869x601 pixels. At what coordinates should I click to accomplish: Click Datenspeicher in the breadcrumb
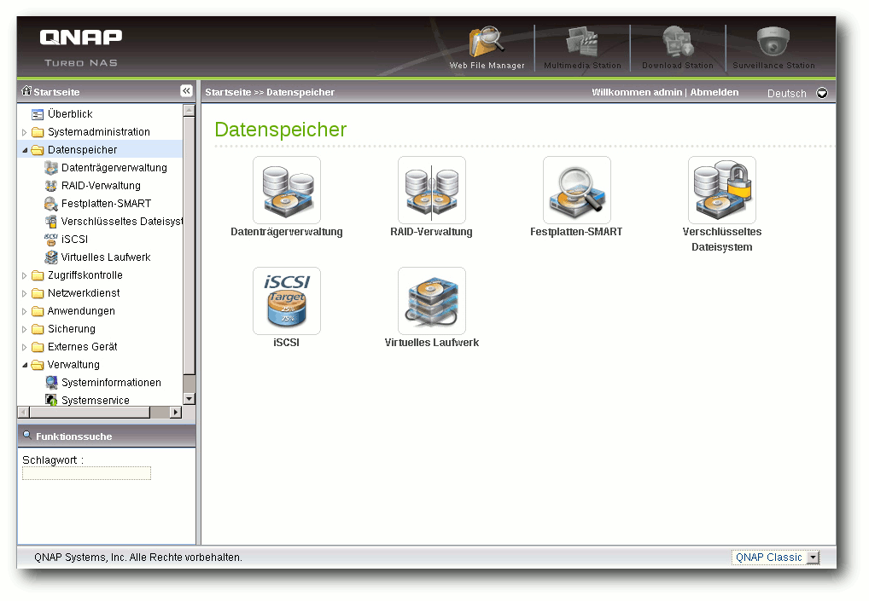click(300, 92)
